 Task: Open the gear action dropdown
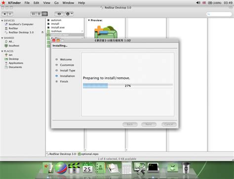[x=69, y=14]
